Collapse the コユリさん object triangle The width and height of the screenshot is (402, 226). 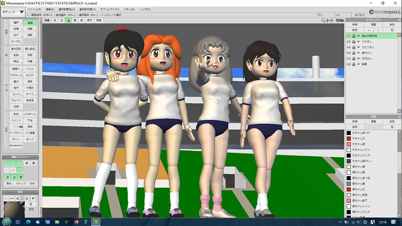[x=358, y=47]
